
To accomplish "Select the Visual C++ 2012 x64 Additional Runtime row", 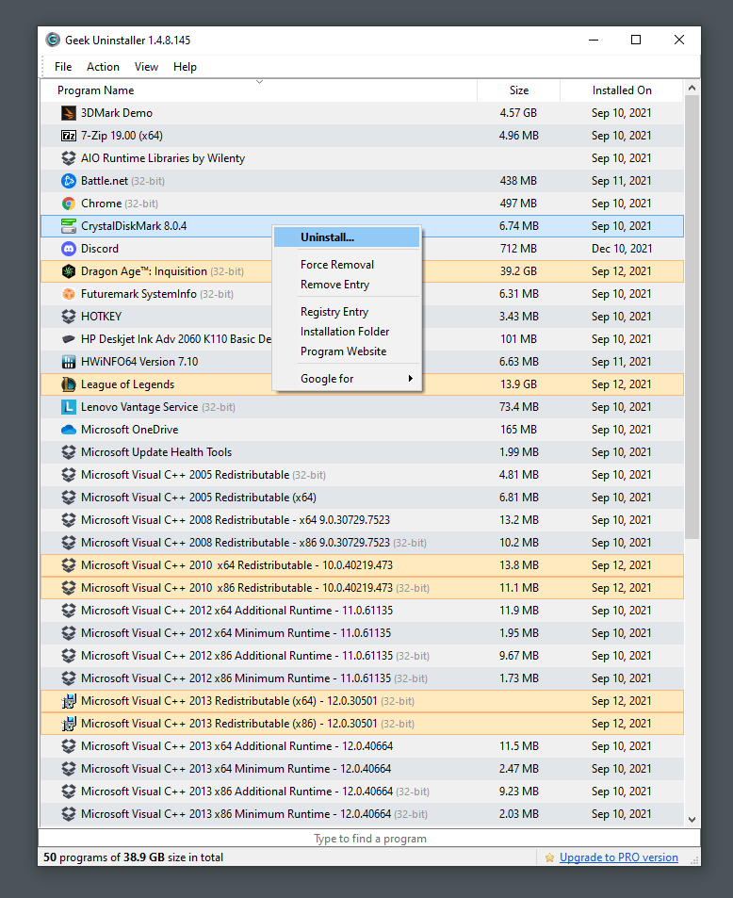I will point(362,611).
